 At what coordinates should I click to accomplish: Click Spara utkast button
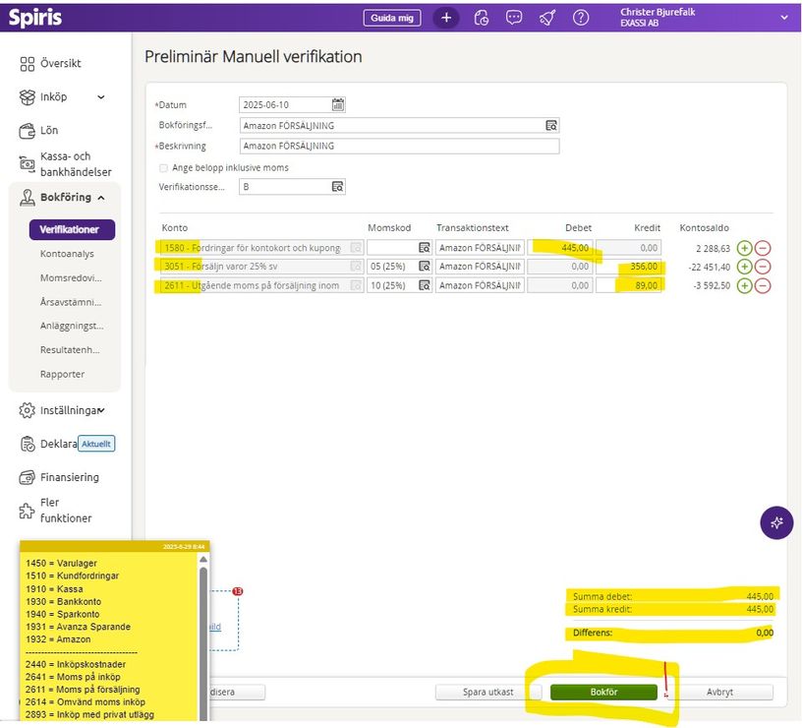click(487, 693)
